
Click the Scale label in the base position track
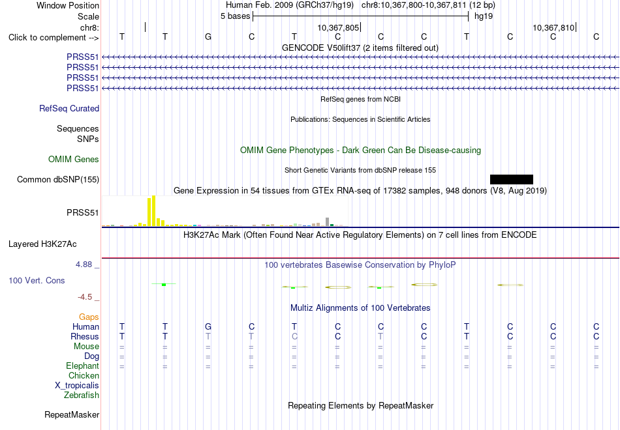[88, 16]
